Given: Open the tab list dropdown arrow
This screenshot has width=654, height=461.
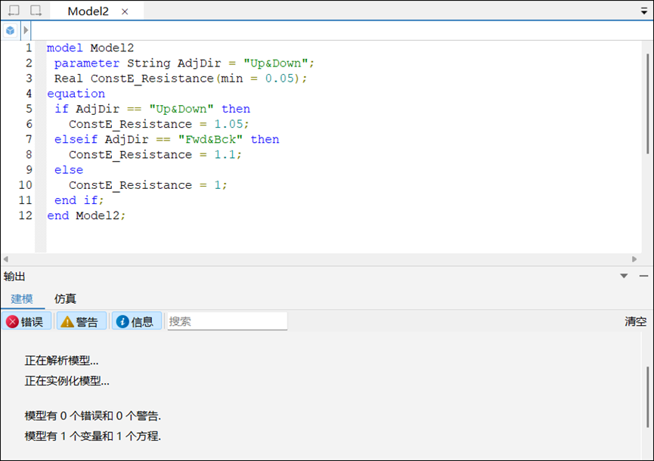Looking at the screenshot, I should click(x=644, y=11).
